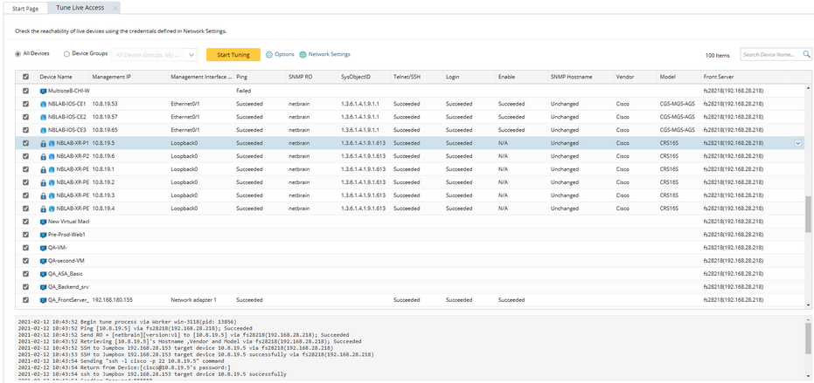This screenshot has width=814, height=383.
Task: Click the Network Settings globe icon
Action: [303, 54]
